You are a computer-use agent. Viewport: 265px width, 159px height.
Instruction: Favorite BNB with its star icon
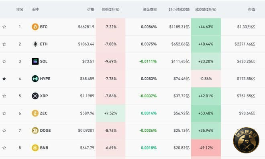(x=4, y=148)
